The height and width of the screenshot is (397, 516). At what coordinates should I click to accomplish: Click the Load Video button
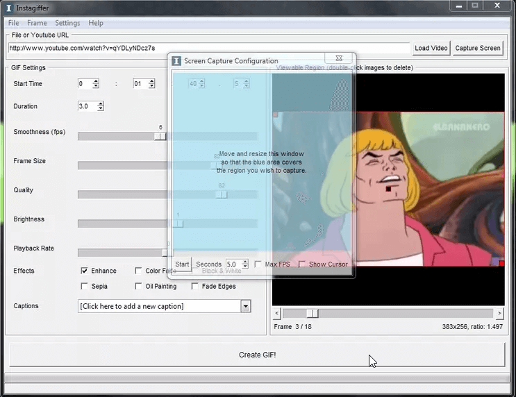click(x=431, y=48)
